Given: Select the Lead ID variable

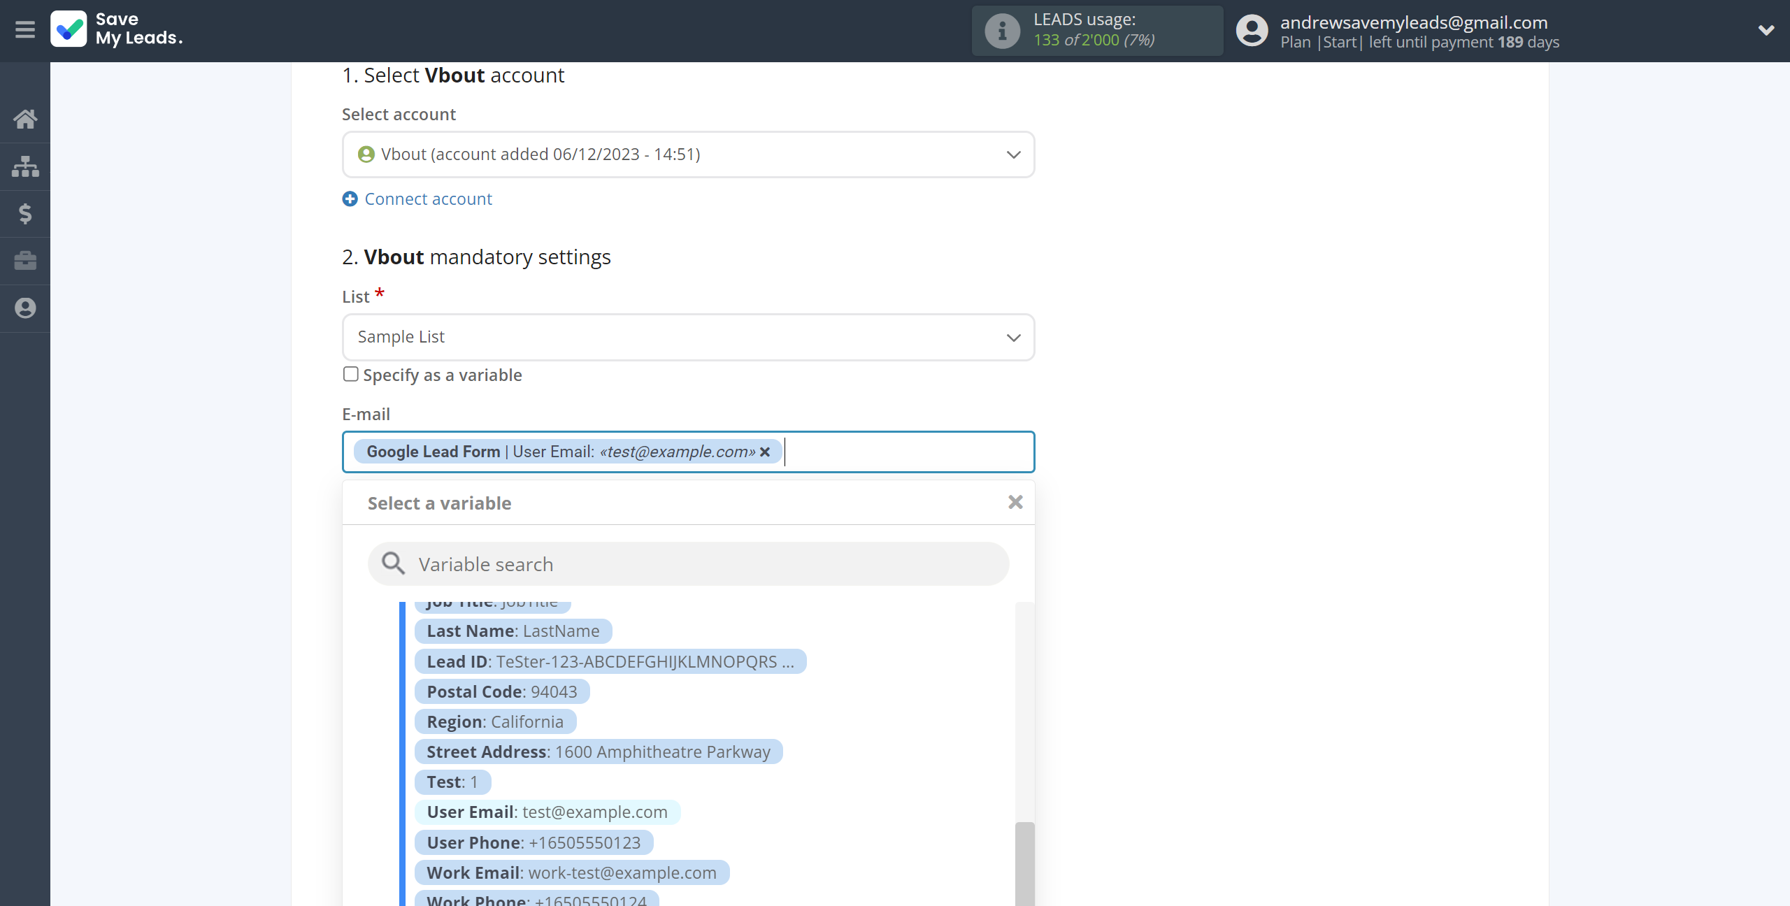Looking at the screenshot, I should coord(610,661).
